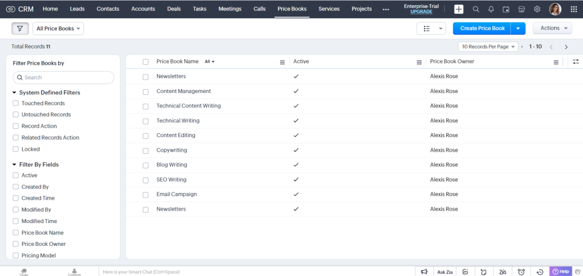This screenshot has width=583, height=276.
Task: Open the All Price Books view dropdown
Action: tap(59, 28)
